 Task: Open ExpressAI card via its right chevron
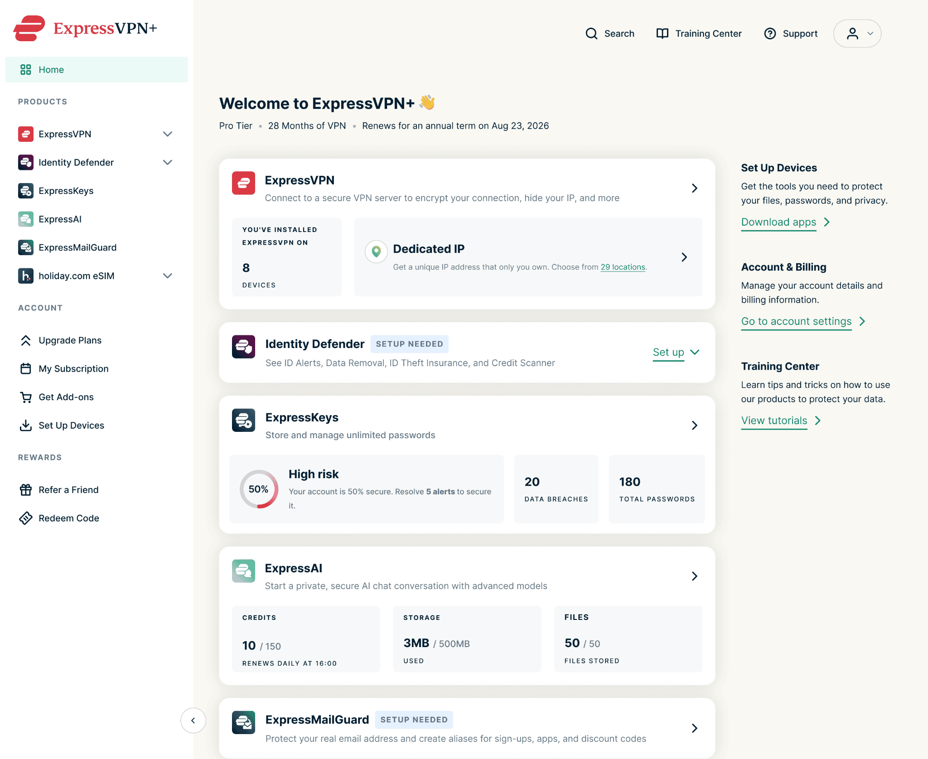click(695, 576)
